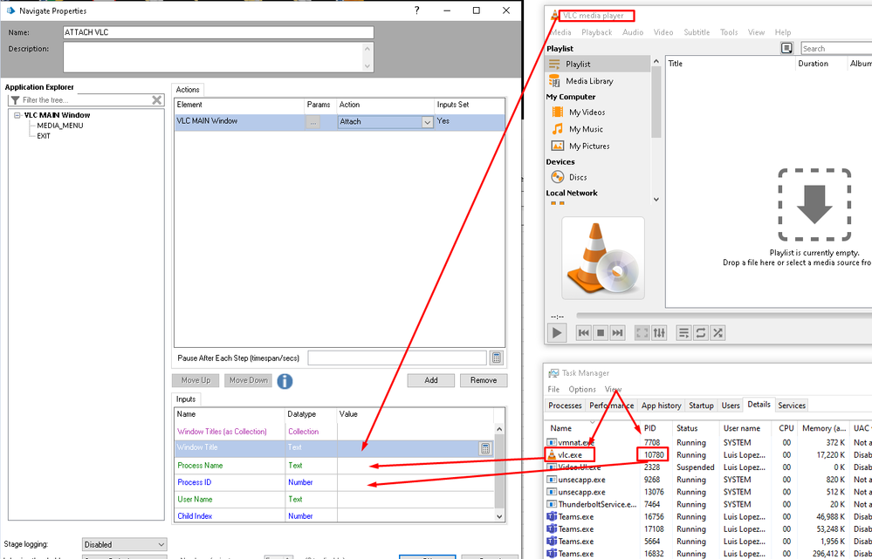
Task: Clear the Application Explorer filter with X
Action: click(157, 100)
